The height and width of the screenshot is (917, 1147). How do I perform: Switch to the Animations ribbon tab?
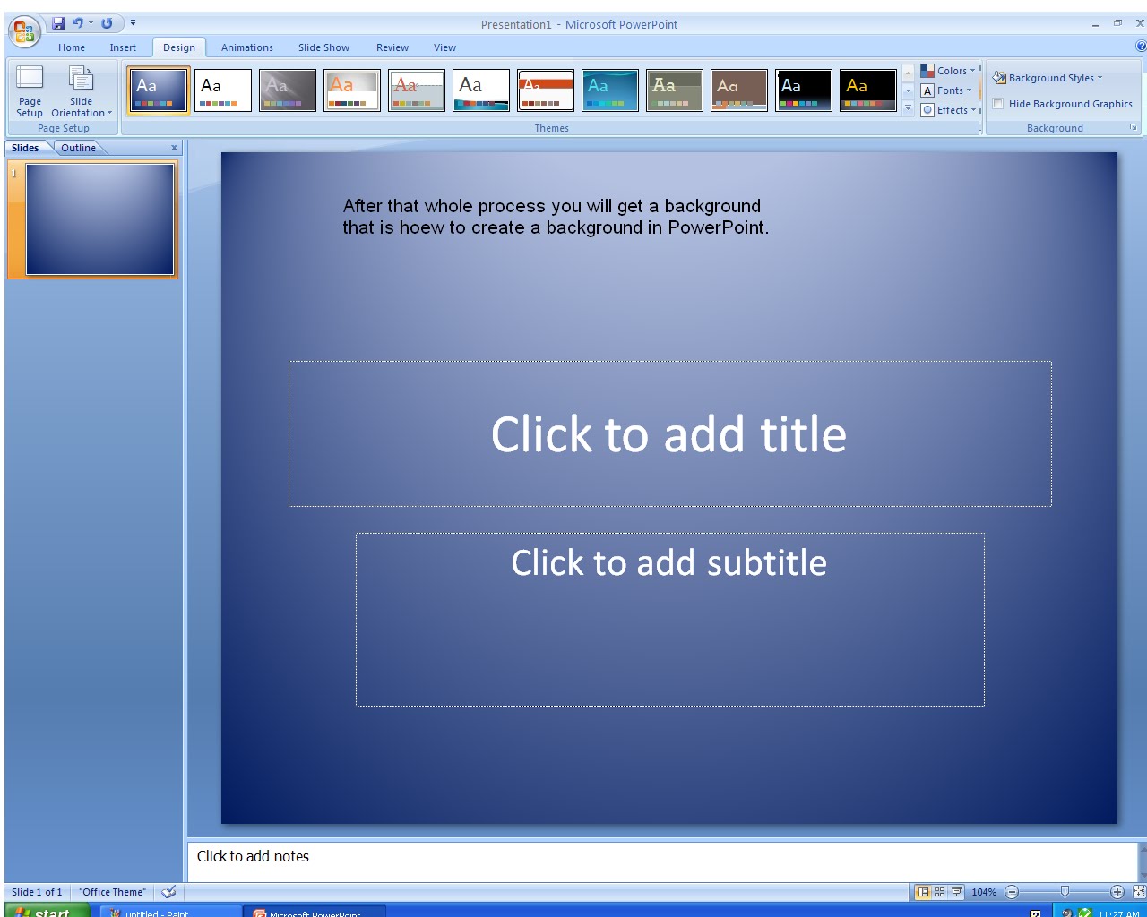click(x=246, y=47)
